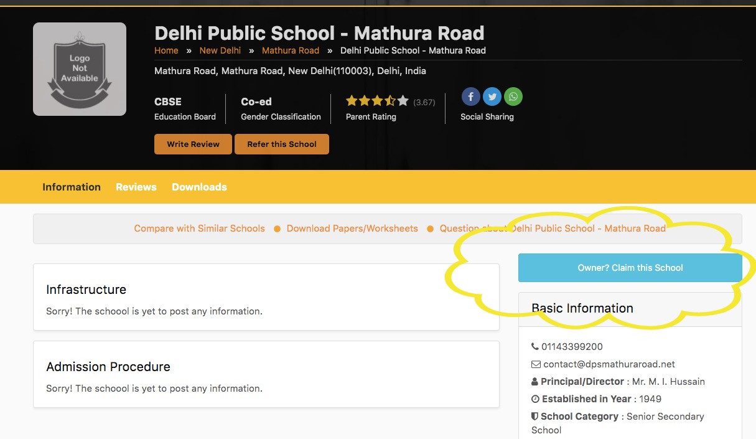This screenshot has height=439, width=756.
Task: Click Owner? Claim this School button
Action: (630, 268)
